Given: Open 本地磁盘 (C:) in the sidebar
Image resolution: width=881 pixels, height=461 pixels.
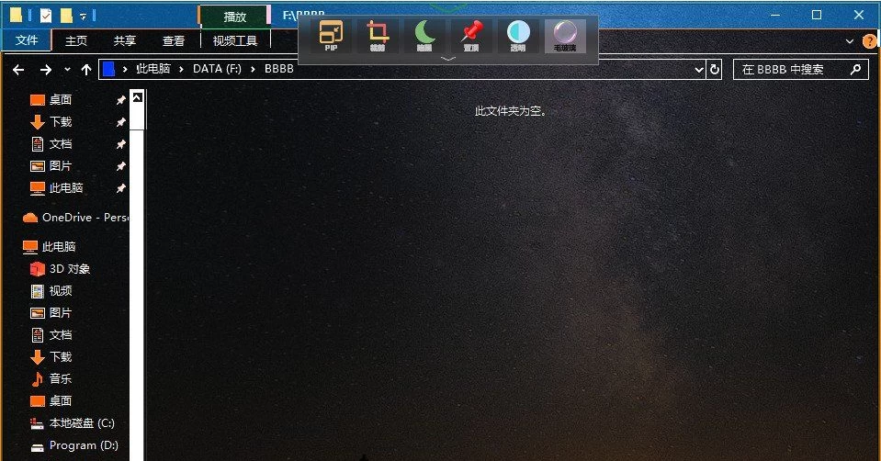Looking at the screenshot, I should (x=81, y=423).
